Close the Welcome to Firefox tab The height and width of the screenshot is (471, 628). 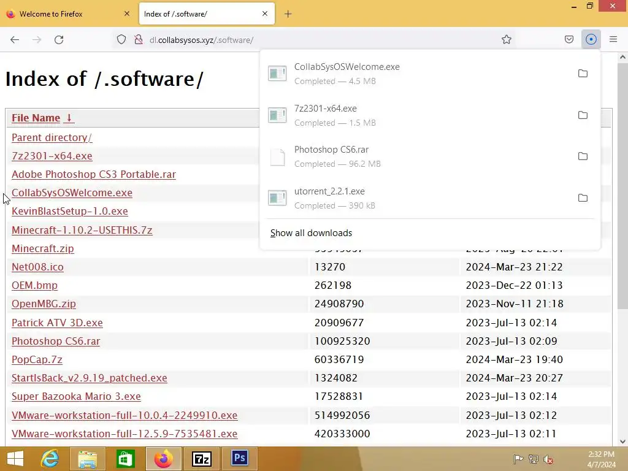[126, 13]
